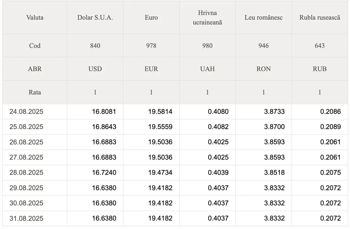Click the 25.08.2025 date cell
Viewport: 350px width, 229px height.
[x=35, y=127]
